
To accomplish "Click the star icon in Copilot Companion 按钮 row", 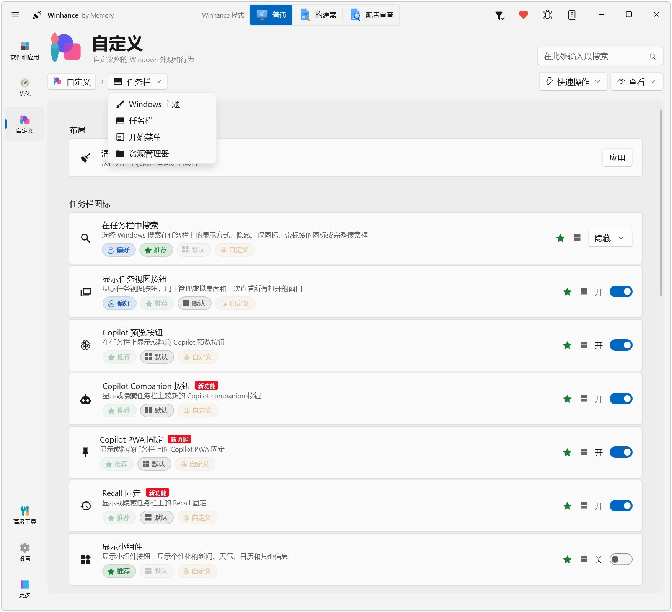I will (568, 399).
